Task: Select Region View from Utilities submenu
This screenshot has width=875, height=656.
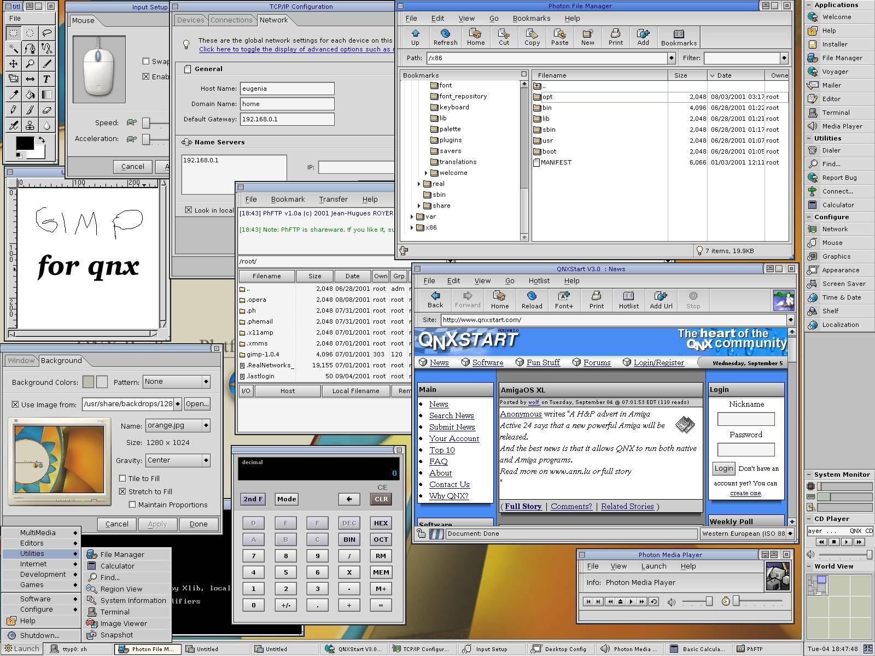Action: point(121,589)
